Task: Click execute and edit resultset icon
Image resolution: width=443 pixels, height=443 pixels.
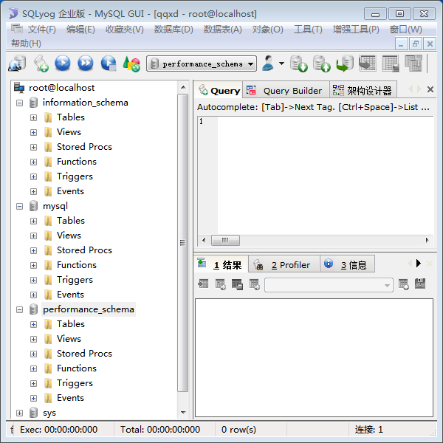Action: tap(109, 63)
